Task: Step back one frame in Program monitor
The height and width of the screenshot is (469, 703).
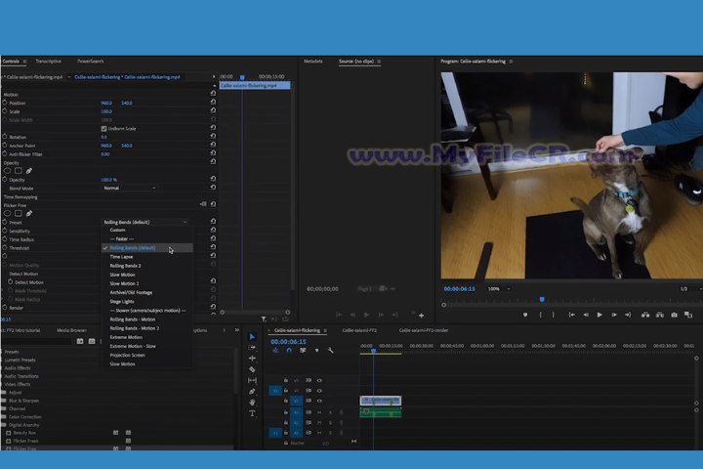Action: tap(586, 315)
